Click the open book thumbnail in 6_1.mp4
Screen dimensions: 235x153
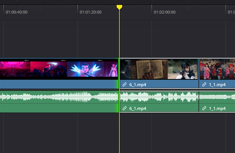click(x=144, y=69)
